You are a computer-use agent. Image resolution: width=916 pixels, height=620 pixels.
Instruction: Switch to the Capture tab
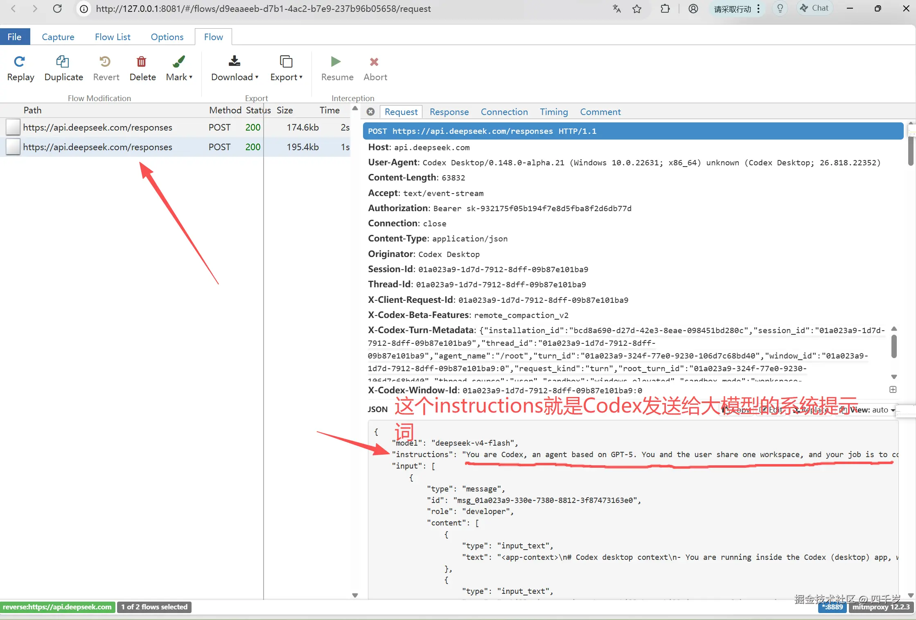point(58,37)
